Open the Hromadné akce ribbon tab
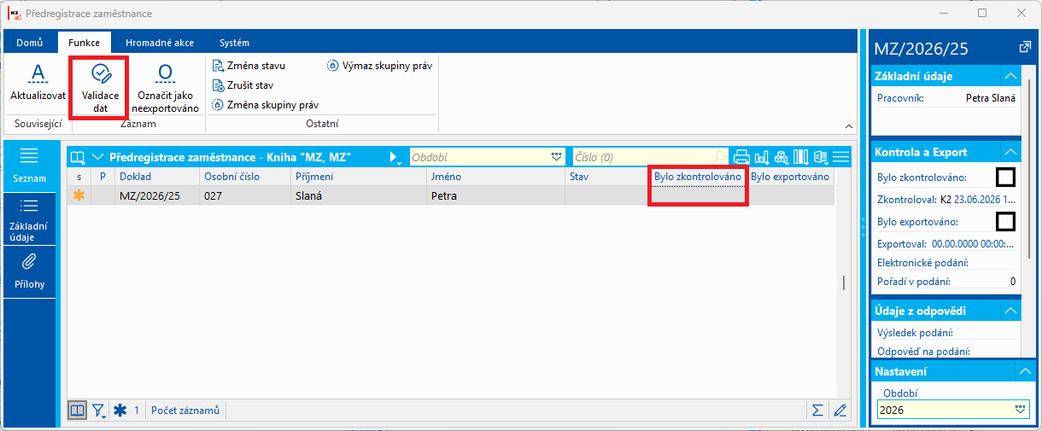The height and width of the screenshot is (431, 1042). 159,43
